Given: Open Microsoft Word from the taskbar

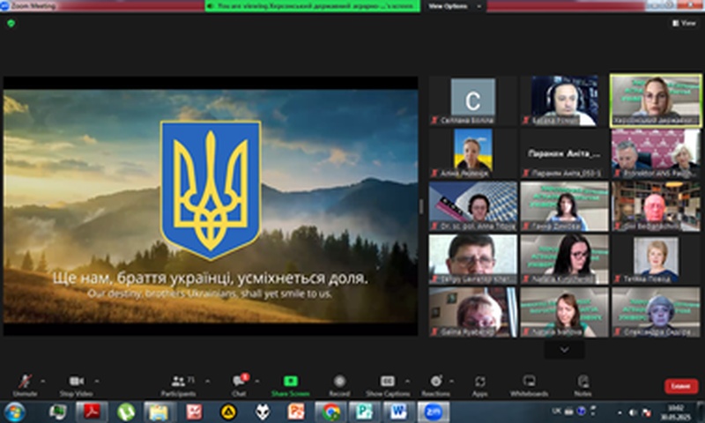Looking at the screenshot, I should [399, 412].
